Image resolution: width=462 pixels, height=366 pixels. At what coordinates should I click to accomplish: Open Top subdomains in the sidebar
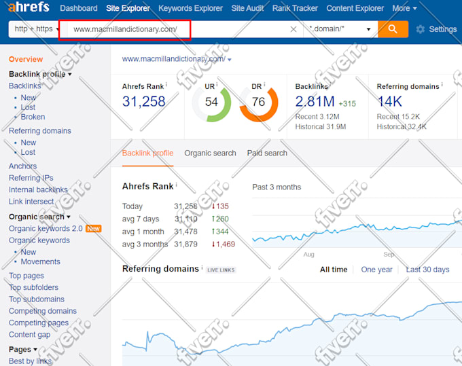coord(37,299)
